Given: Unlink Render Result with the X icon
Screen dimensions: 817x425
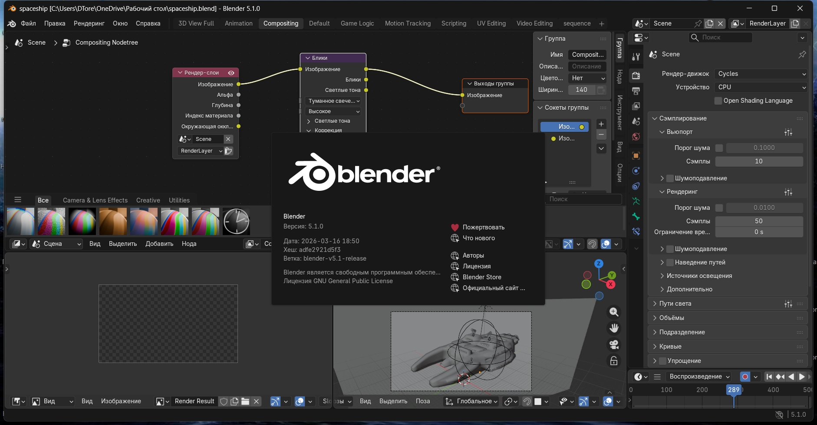Looking at the screenshot, I should pos(257,401).
